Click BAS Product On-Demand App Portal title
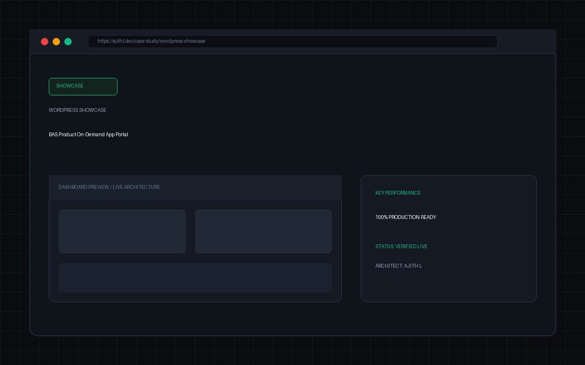585x365 pixels. pyautogui.click(x=88, y=134)
